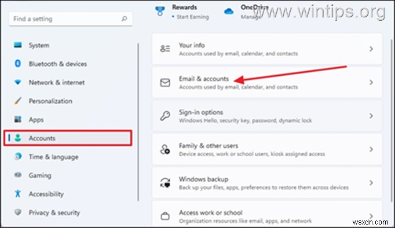Click the Windows backup sync icon

tap(165, 183)
